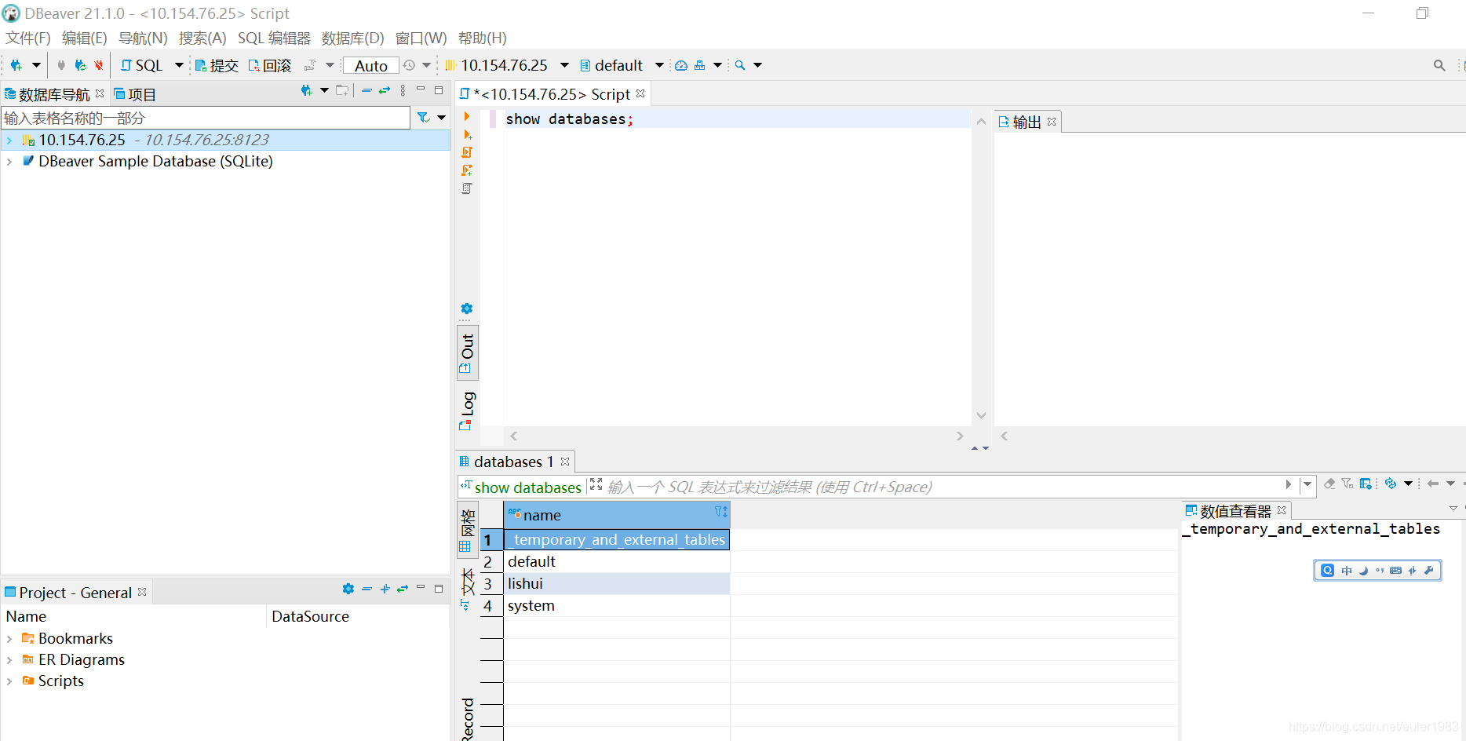Click the sort icon on name column
The width and height of the screenshot is (1466, 741).
tap(720, 512)
